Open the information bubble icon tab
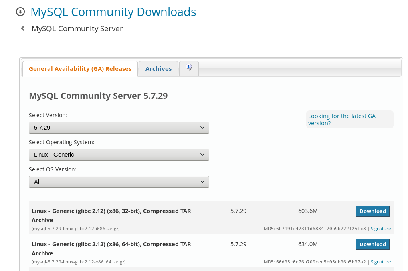Image resolution: width=408 pixels, height=271 pixels. 189,68
